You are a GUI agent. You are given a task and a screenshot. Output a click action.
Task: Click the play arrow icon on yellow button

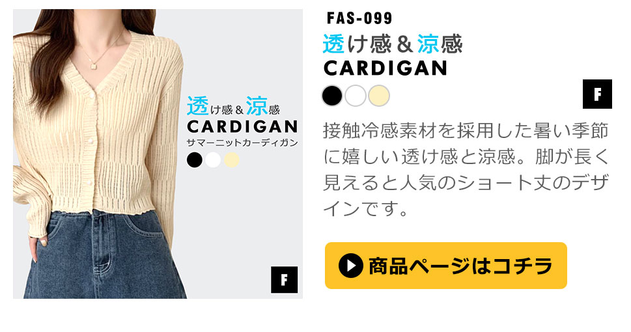351,266
